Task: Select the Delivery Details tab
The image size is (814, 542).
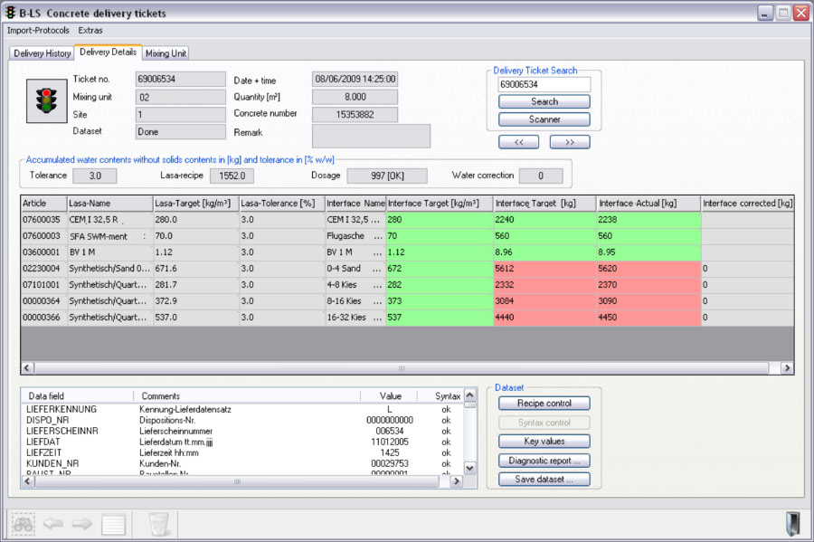Action: coord(108,52)
